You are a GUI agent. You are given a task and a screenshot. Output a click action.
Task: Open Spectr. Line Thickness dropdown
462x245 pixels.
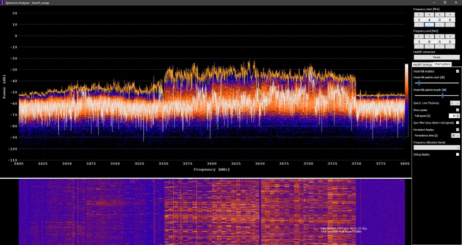click(x=454, y=103)
